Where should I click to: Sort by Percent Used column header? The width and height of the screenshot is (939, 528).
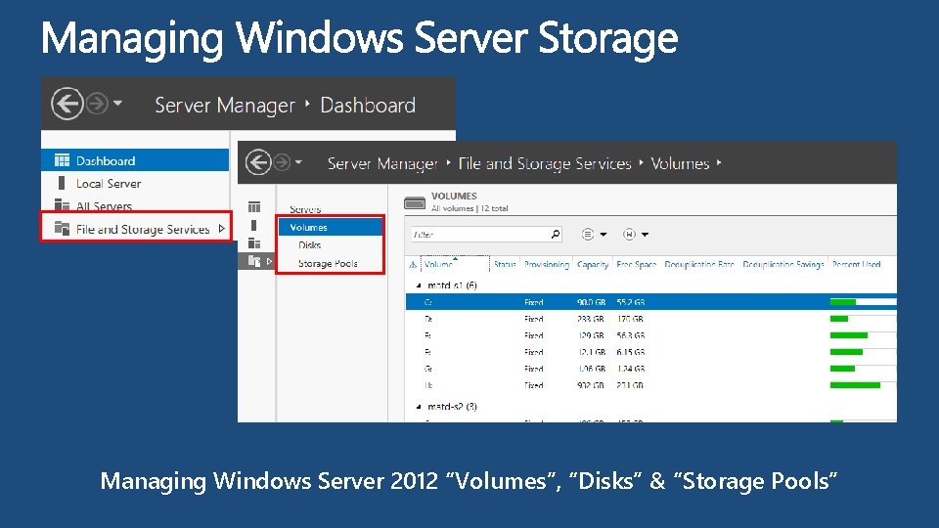tap(857, 264)
